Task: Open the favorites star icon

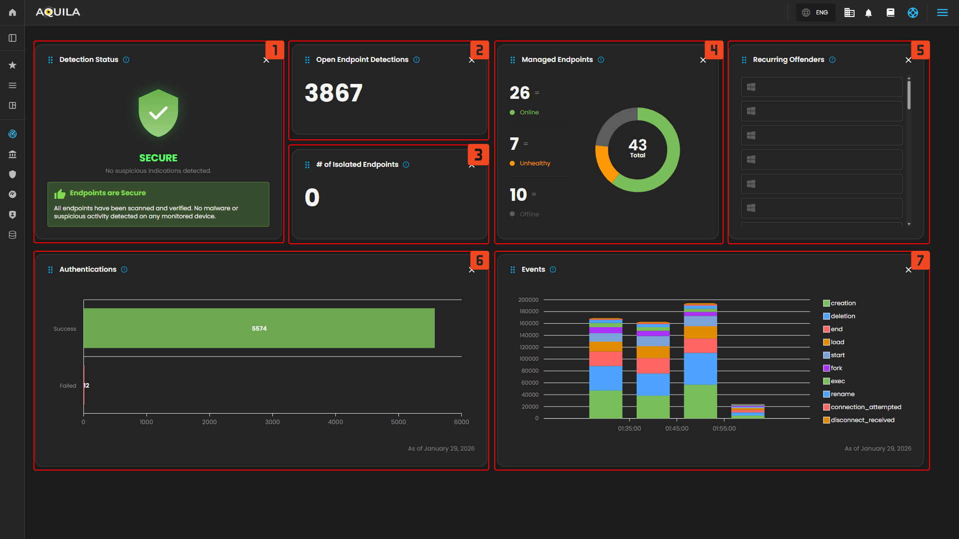Action: [12, 65]
